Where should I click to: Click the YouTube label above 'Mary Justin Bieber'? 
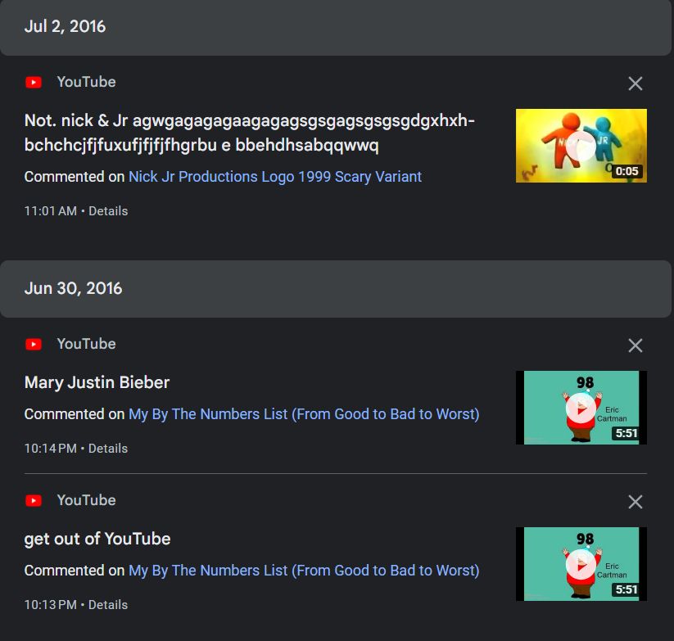(x=86, y=344)
